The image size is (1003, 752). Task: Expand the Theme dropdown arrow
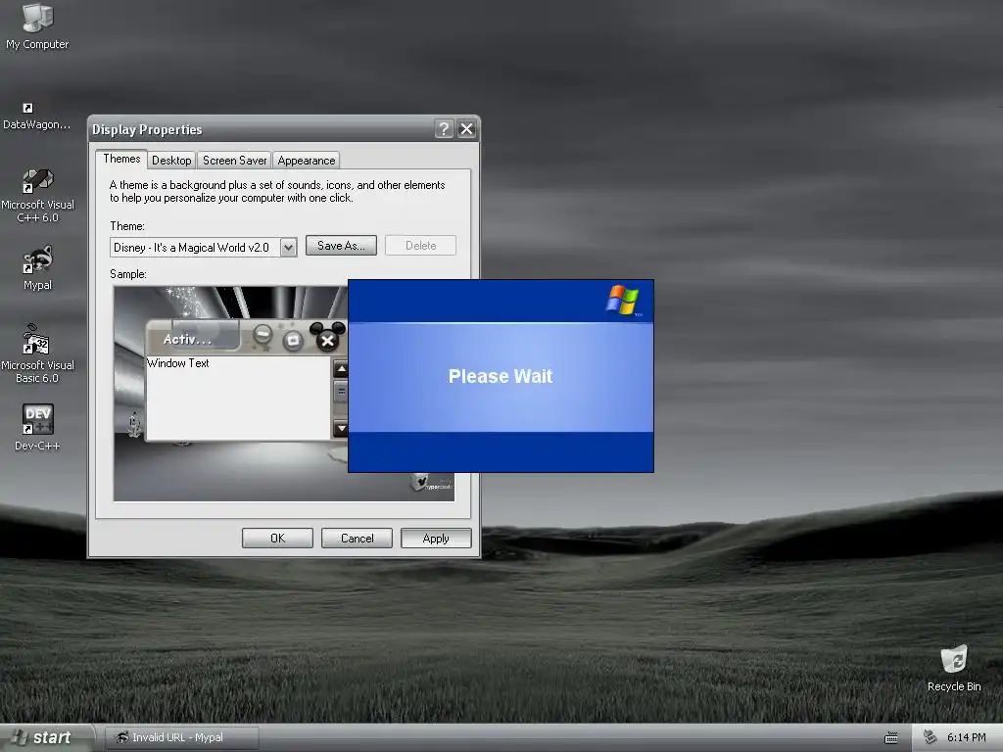[x=289, y=248]
